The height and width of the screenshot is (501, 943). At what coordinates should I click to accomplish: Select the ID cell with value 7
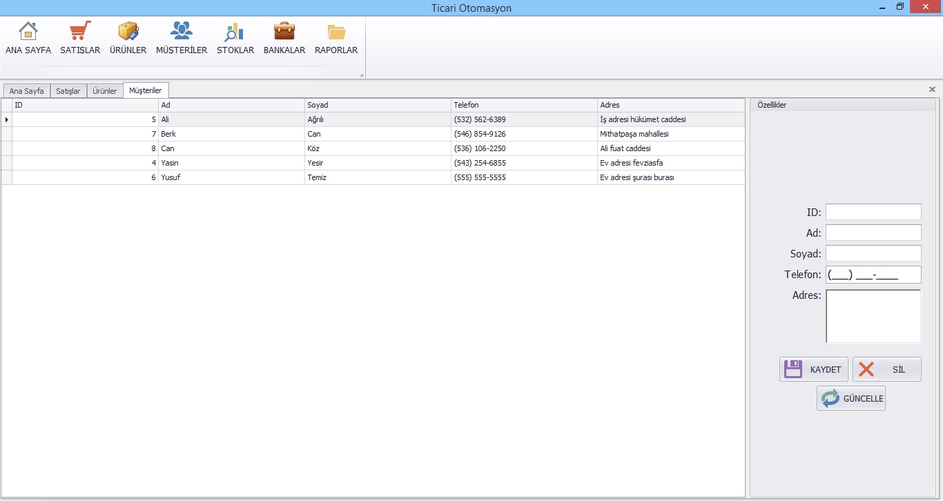coord(86,134)
